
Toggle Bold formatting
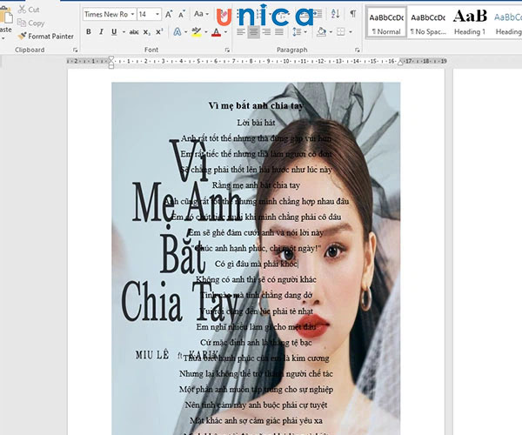pos(89,32)
